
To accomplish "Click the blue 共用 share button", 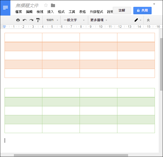I will coord(142,10).
